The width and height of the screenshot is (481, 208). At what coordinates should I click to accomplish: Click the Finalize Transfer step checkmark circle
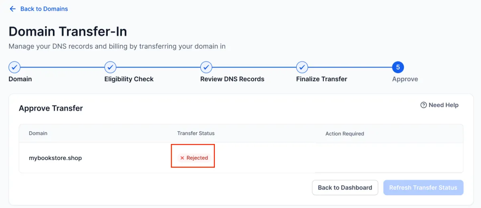(302, 67)
